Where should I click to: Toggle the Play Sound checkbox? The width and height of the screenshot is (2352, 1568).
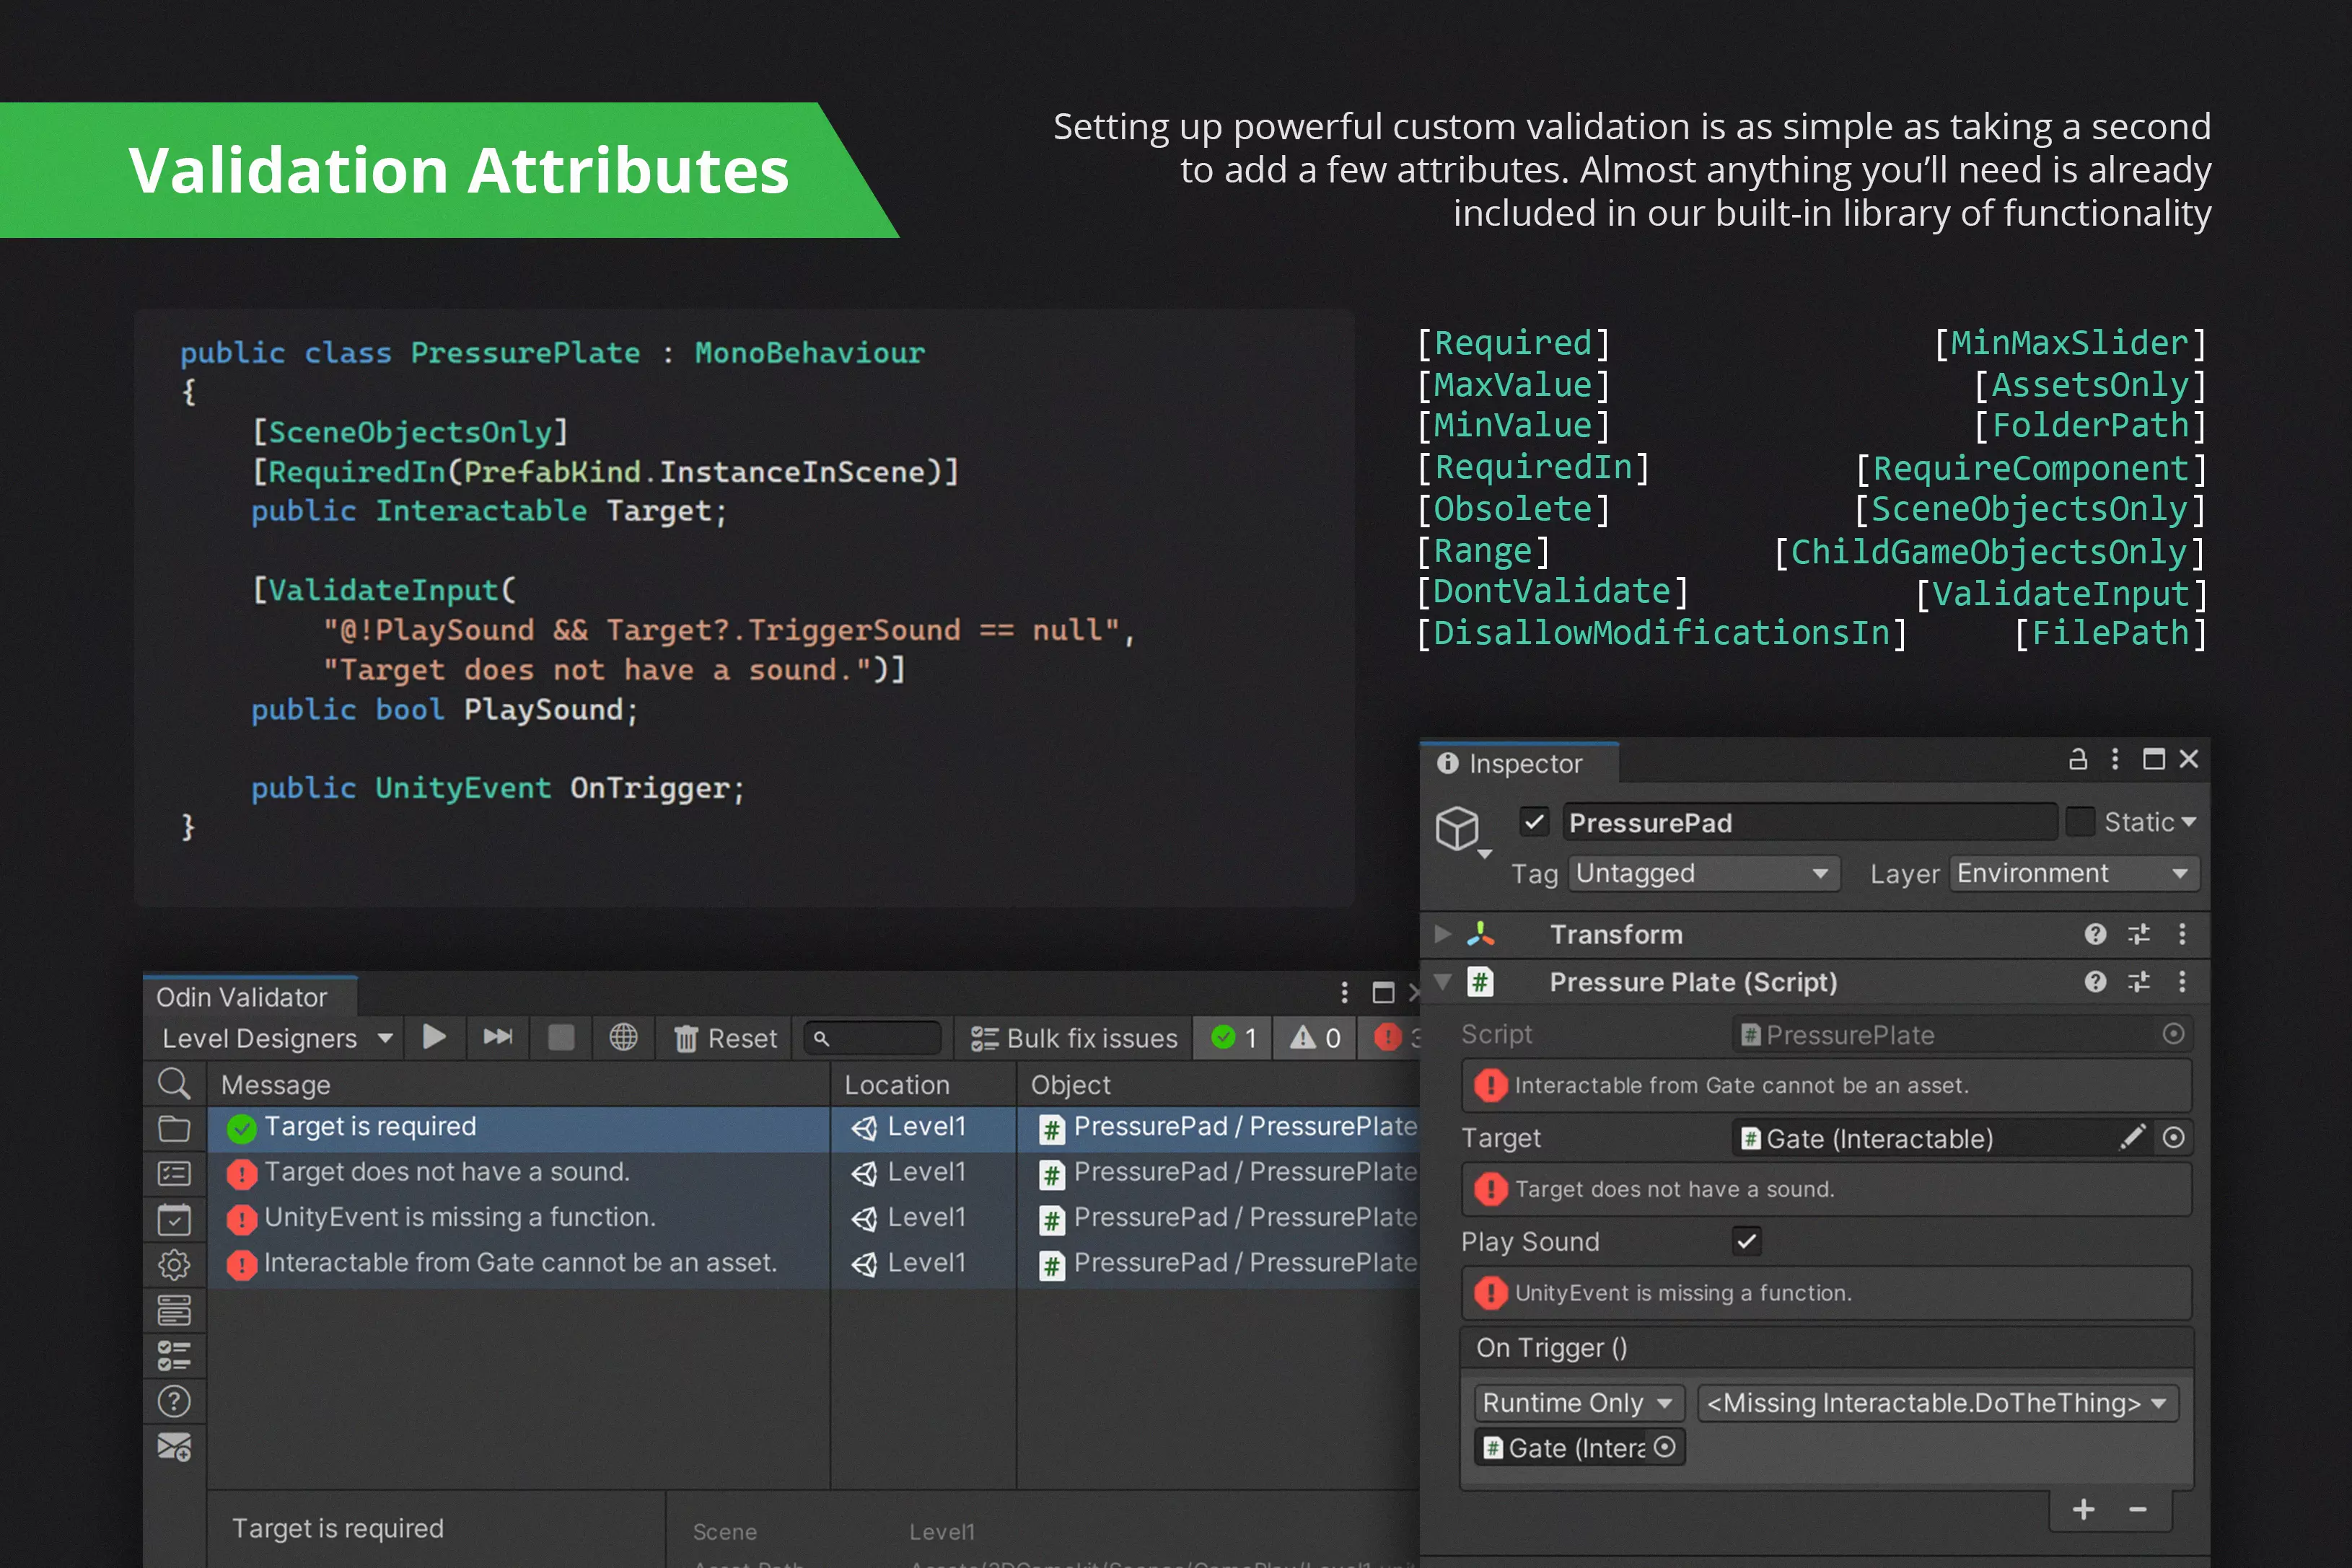[x=1746, y=1241]
